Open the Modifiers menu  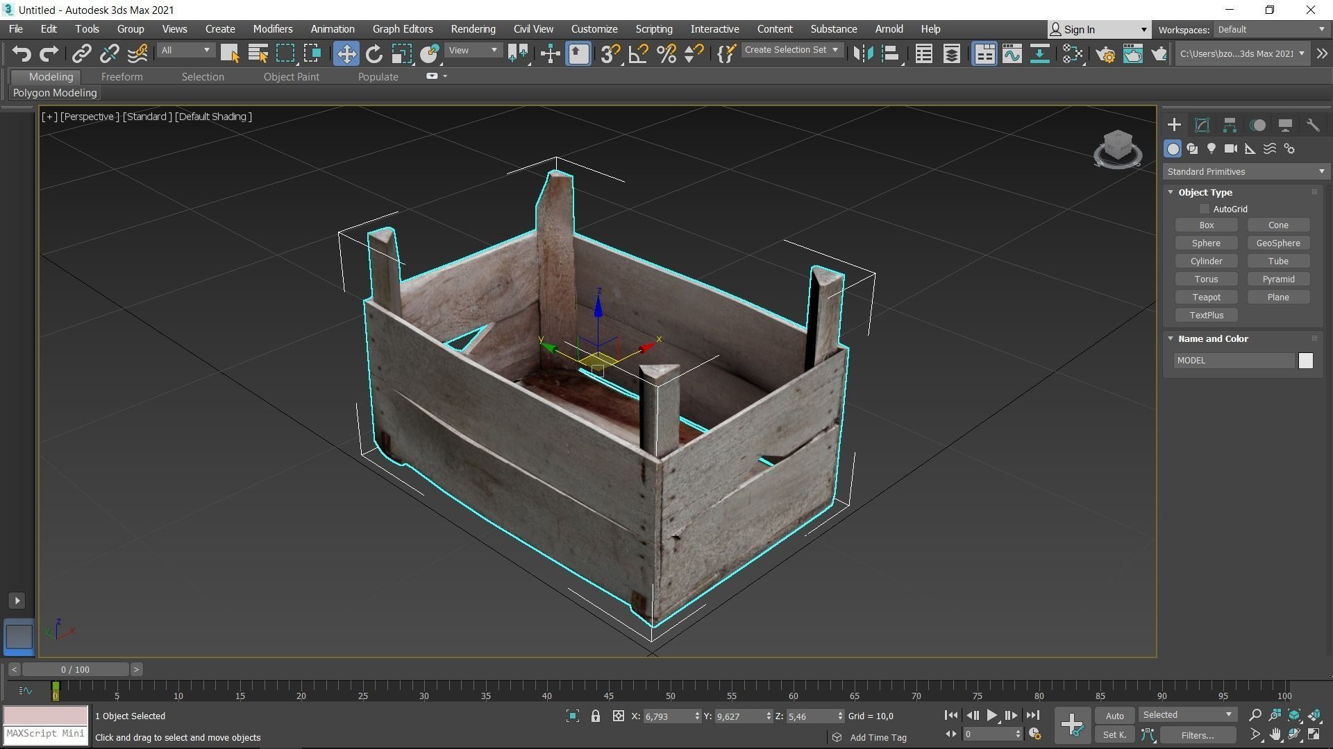(272, 29)
